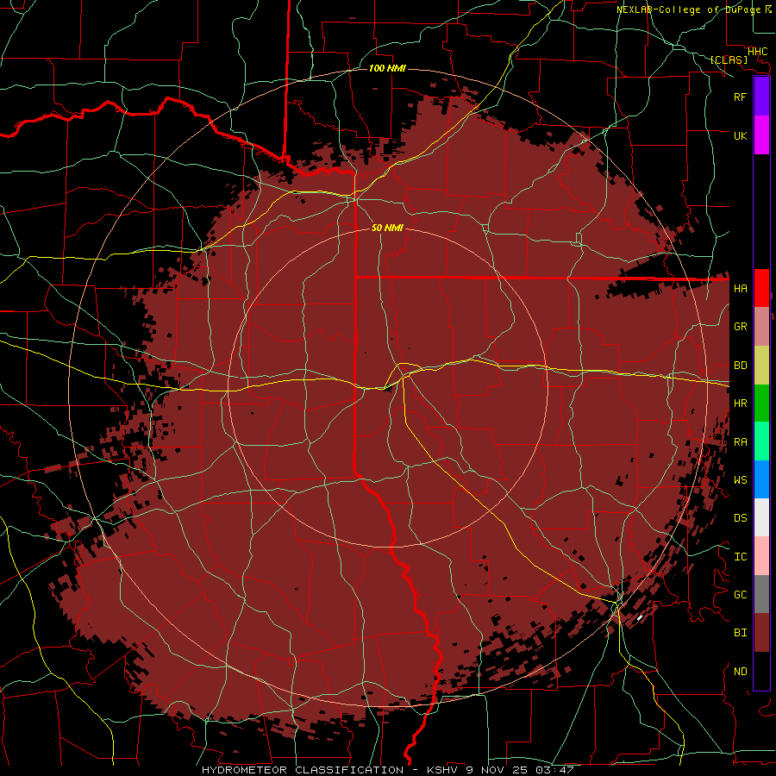The width and height of the screenshot is (776, 776).
Task: Click the bright red HA legend swatch
Action: (x=761, y=288)
